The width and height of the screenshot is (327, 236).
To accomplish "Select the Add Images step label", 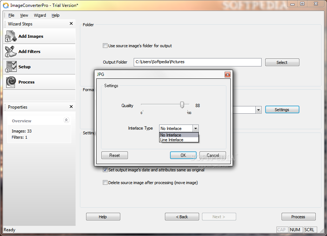I will (31, 36).
